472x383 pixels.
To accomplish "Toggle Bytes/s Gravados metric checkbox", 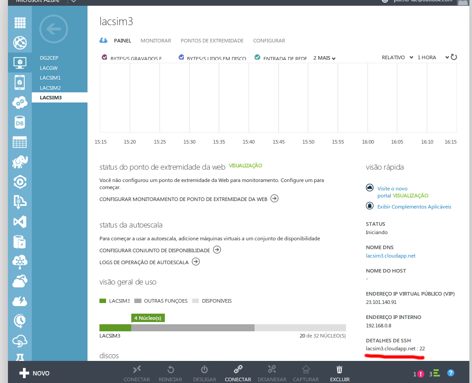I will (x=105, y=57).
